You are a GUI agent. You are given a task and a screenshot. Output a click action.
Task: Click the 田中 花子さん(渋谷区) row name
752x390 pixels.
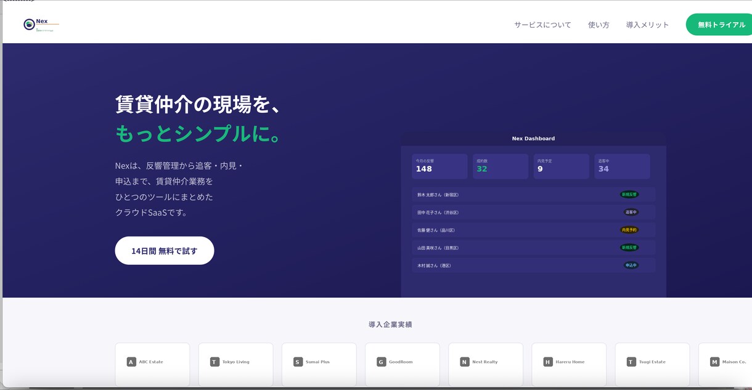pyautogui.click(x=438, y=213)
